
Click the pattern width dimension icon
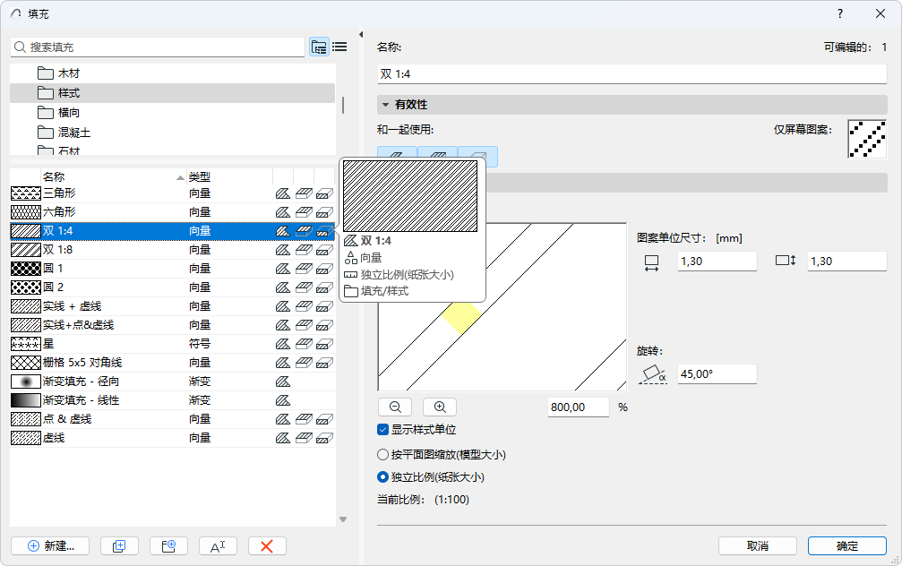pyautogui.click(x=651, y=263)
